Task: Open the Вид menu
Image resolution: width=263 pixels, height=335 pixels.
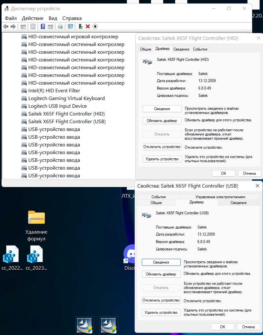Action: click(x=53, y=18)
